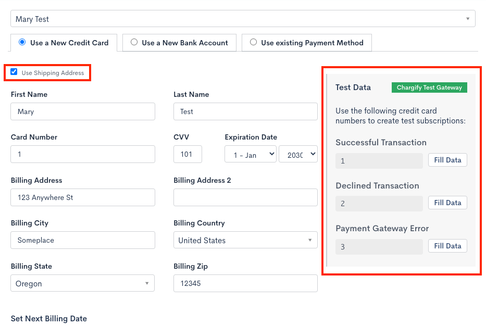This screenshot has height=326, width=486.
Task: Edit the Billing City field
Action: point(83,240)
